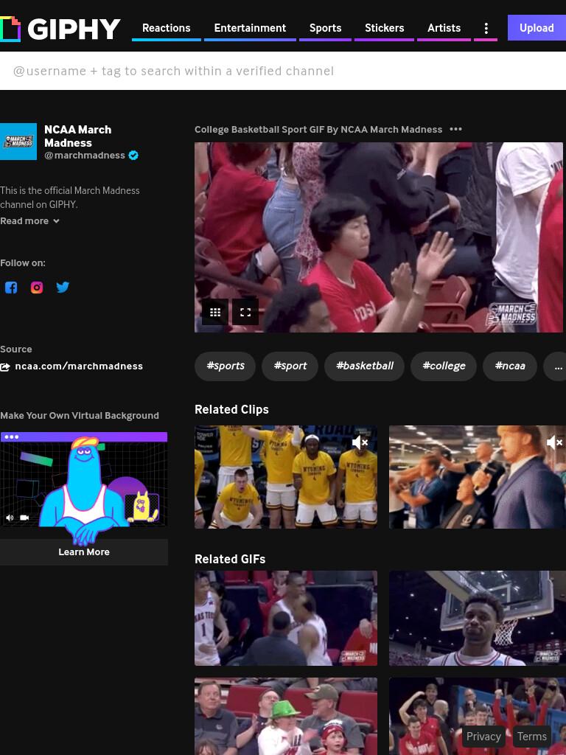This screenshot has width=566, height=755.
Task: Open the cheering red crowd related GIF
Action: click(478, 717)
